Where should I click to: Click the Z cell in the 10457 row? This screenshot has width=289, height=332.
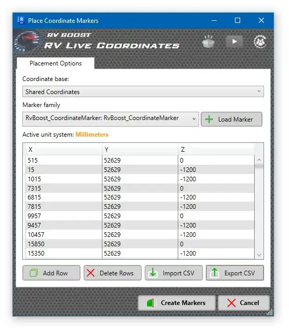216,234
